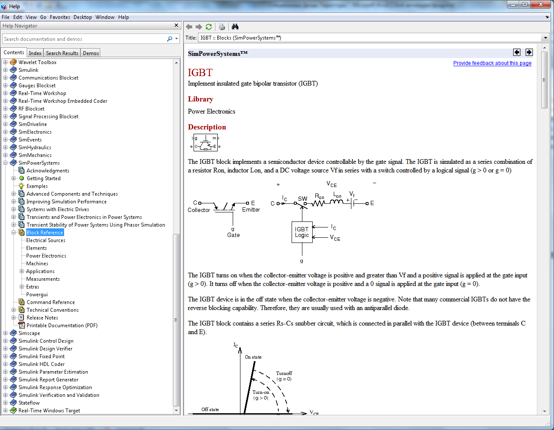The image size is (554, 430).
Task: Expand the Simulink Control Design node
Action: pos(6,341)
